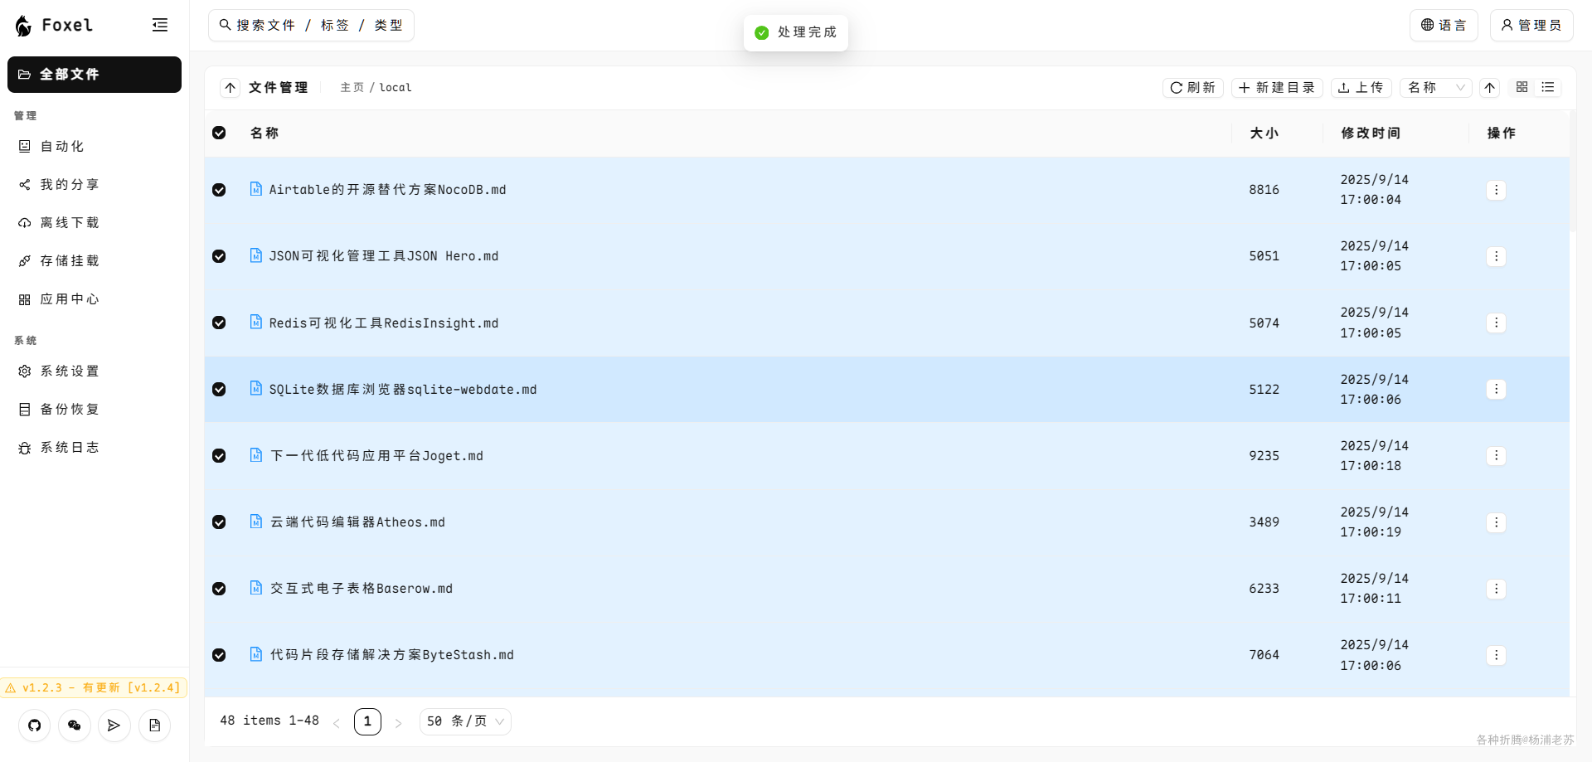Open 自动化 in sidebar
The width and height of the screenshot is (1592, 762).
(95, 147)
